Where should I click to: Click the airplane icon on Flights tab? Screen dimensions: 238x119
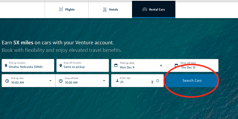tap(61, 9)
